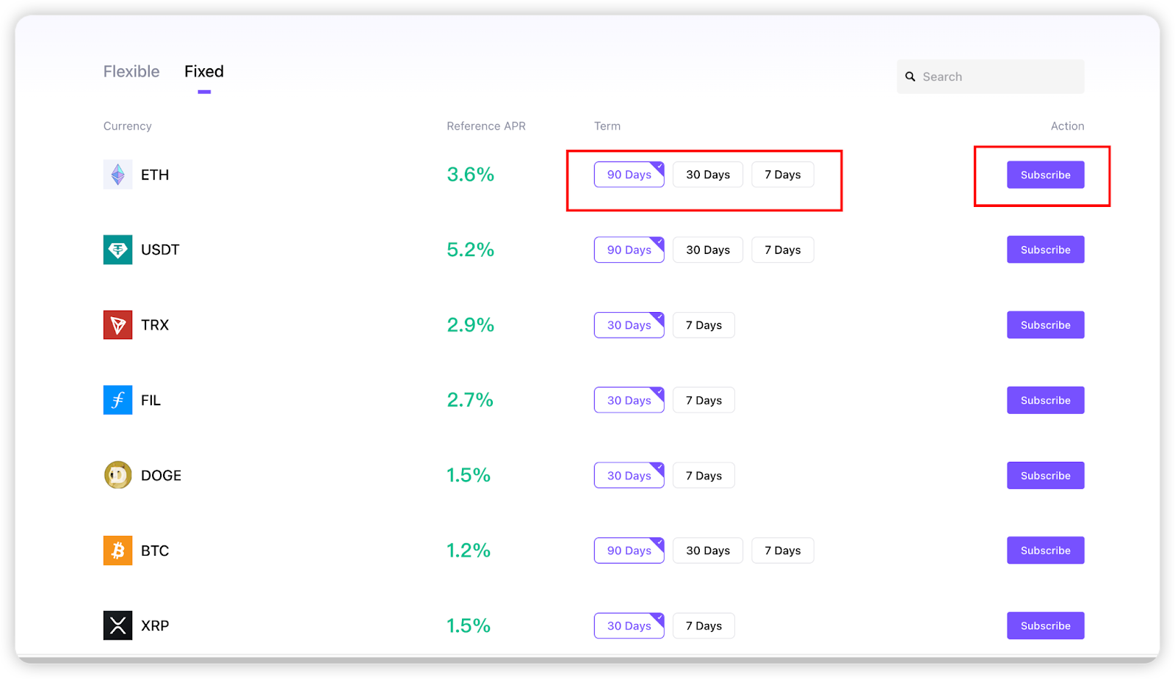Click the ETH Ethereum coin icon
The image size is (1175, 679).
(x=117, y=175)
